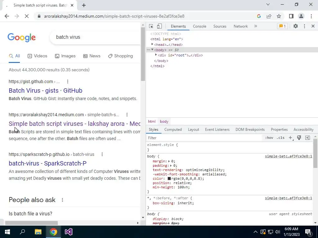
Task: Toggle the Chrome side panel icon
Action: pos(291,16)
